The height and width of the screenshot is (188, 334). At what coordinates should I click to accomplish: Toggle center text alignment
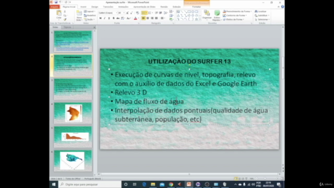148,18
